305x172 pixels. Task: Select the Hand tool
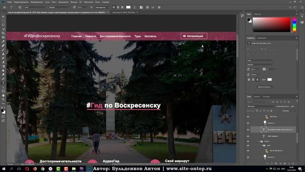click(x=3, y=96)
